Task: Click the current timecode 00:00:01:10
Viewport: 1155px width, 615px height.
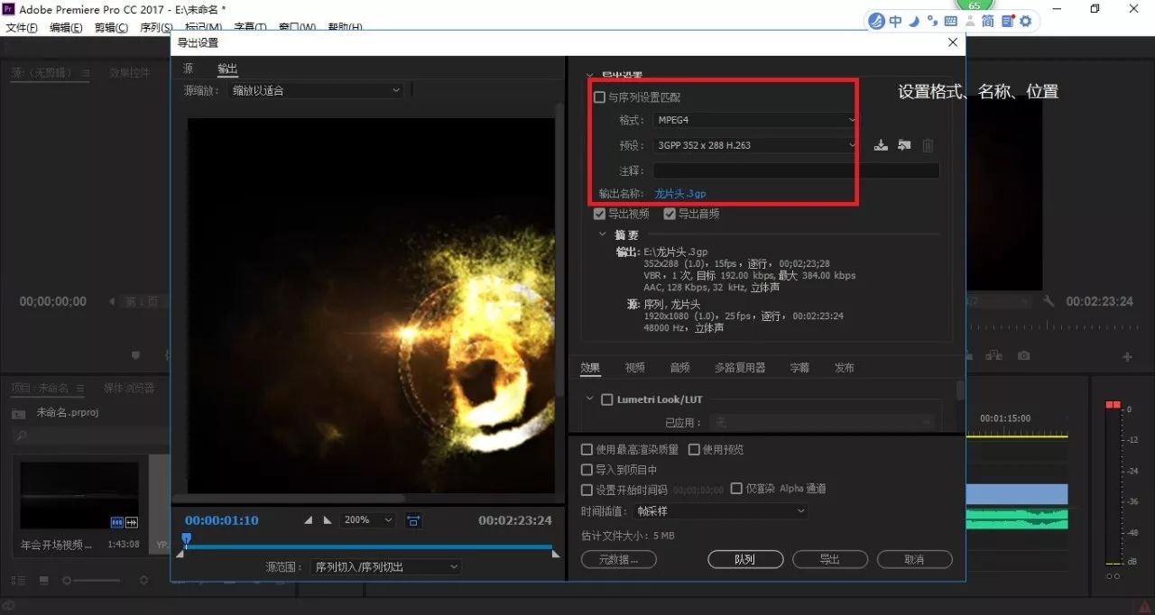Action: [x=222, y=520]
